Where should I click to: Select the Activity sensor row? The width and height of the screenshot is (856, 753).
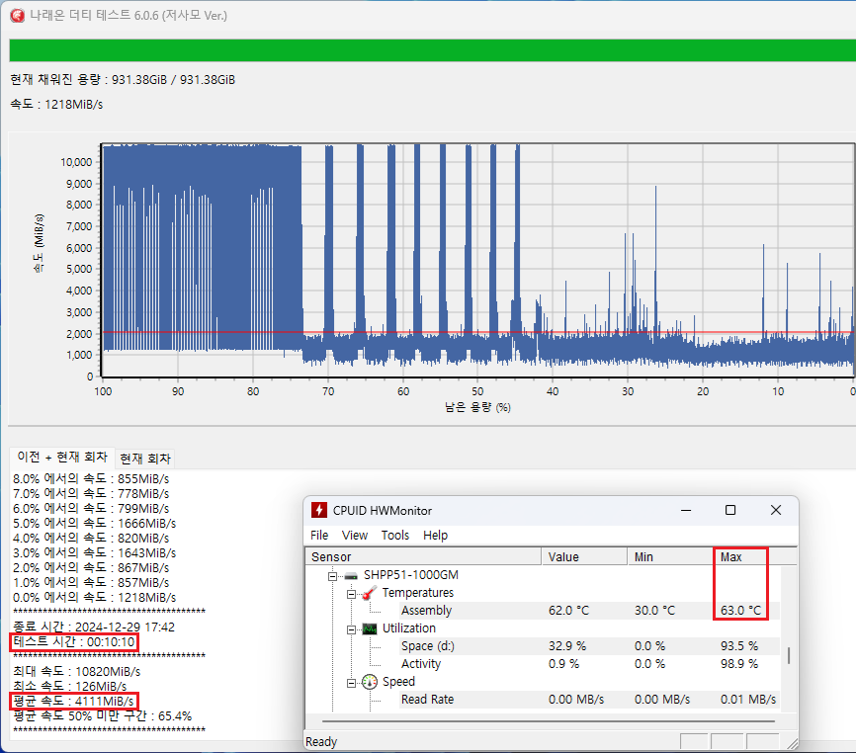tap(589, 663)
